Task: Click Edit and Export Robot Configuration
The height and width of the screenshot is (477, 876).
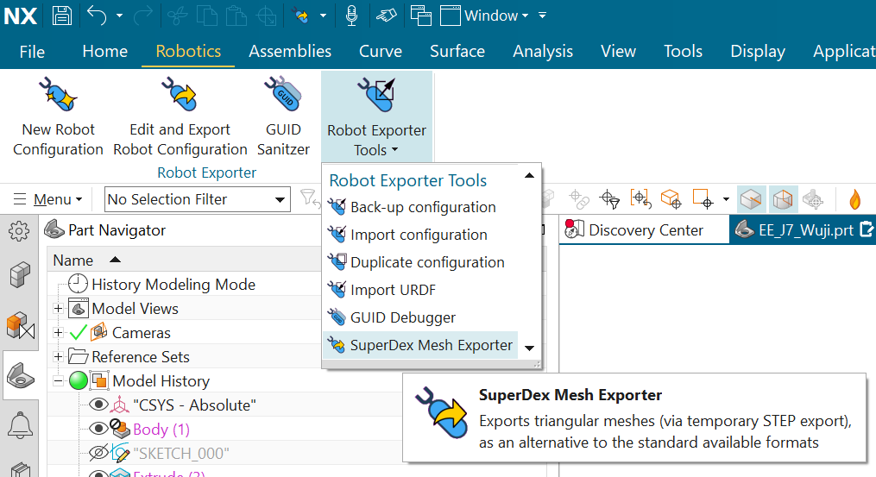Action: (x=180, y=116)
